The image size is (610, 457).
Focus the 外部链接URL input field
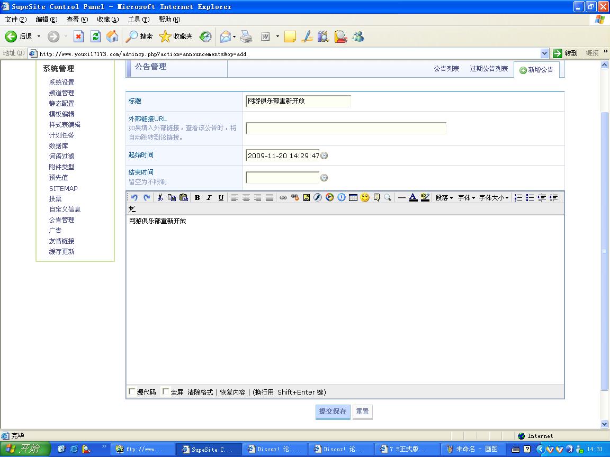click(346, 128)
